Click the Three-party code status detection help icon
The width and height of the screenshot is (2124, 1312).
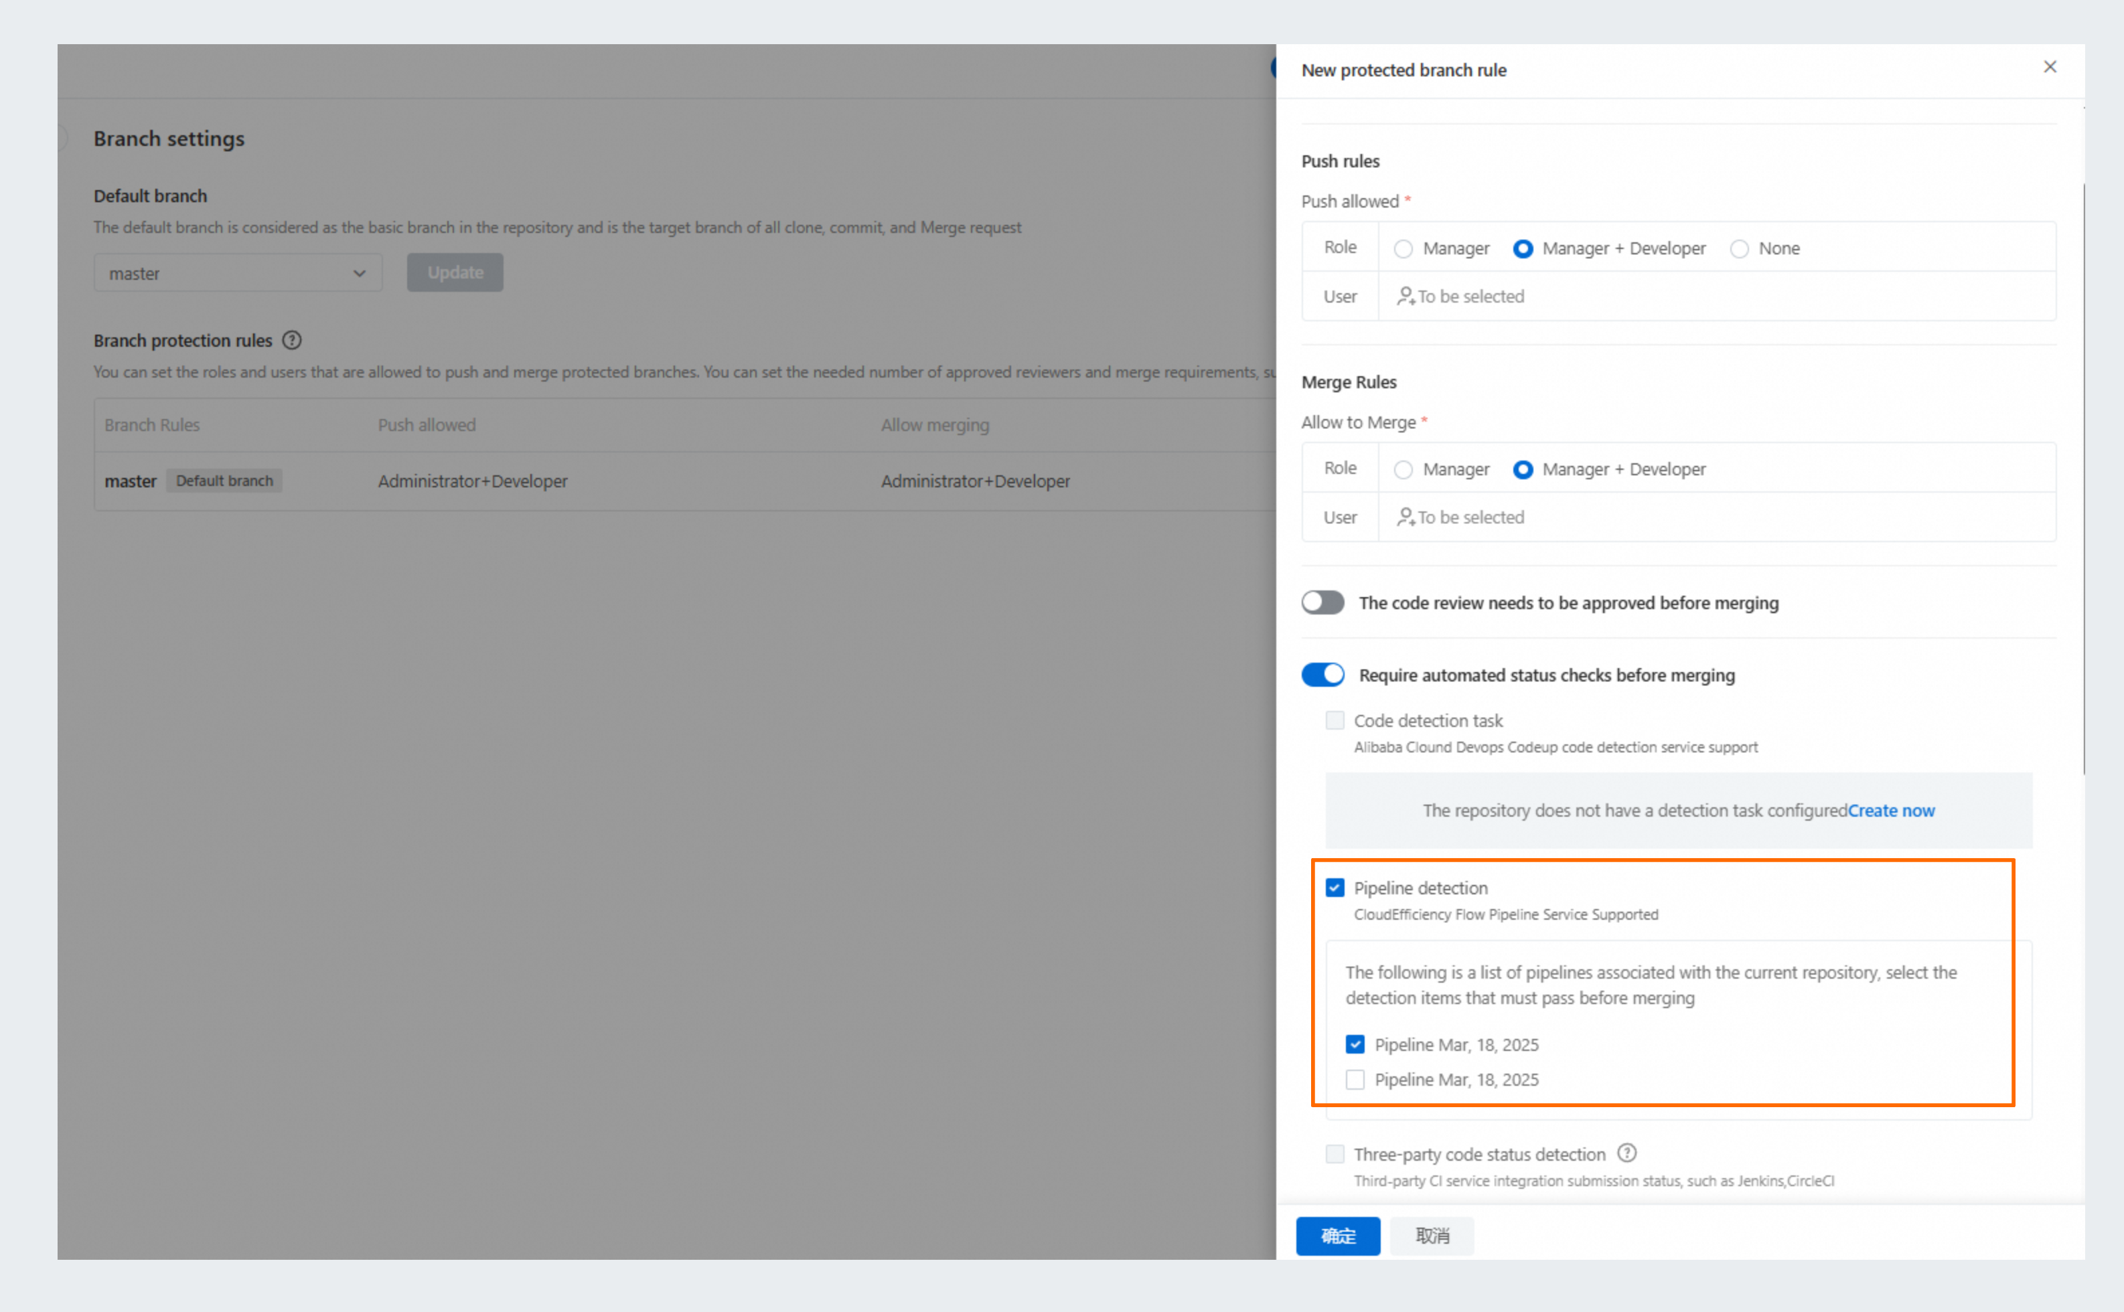(x=1626, y=1153)
